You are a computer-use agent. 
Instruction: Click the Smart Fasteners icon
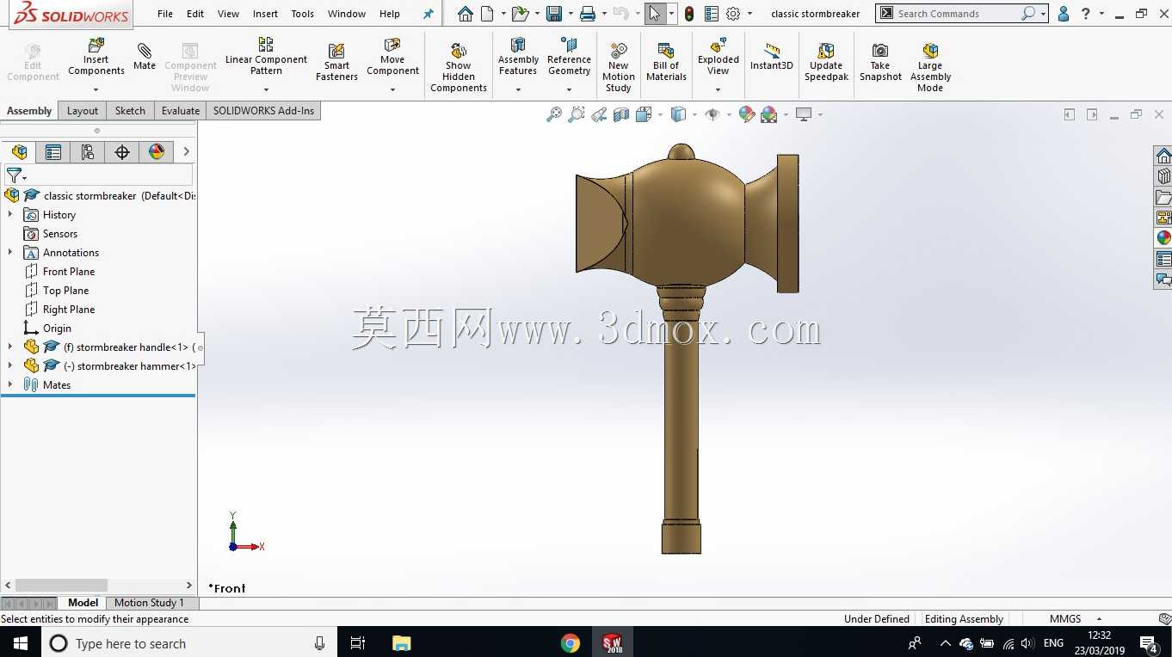[x=336, y=63]
